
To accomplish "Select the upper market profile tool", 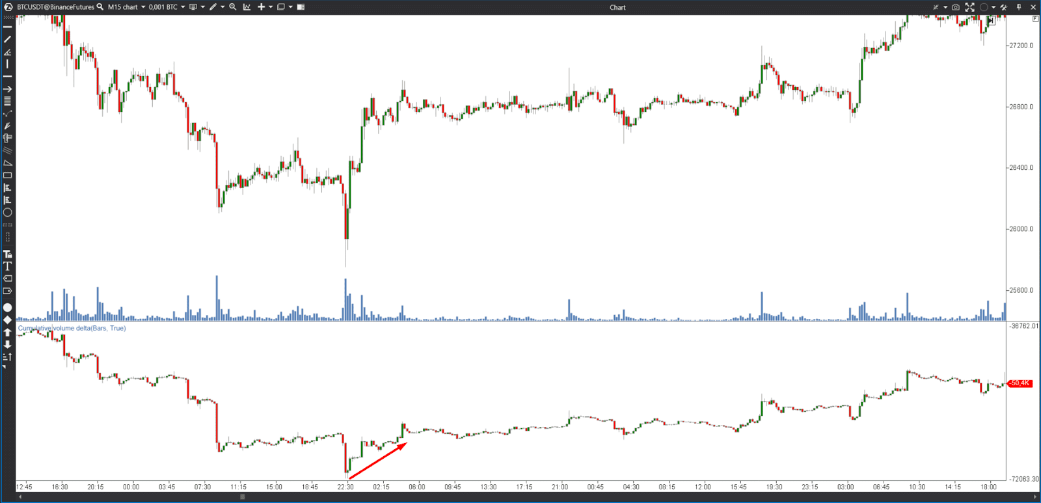I will 8,187.
